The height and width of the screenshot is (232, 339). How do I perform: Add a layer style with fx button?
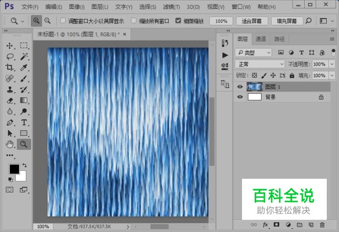tap(266, 225)
